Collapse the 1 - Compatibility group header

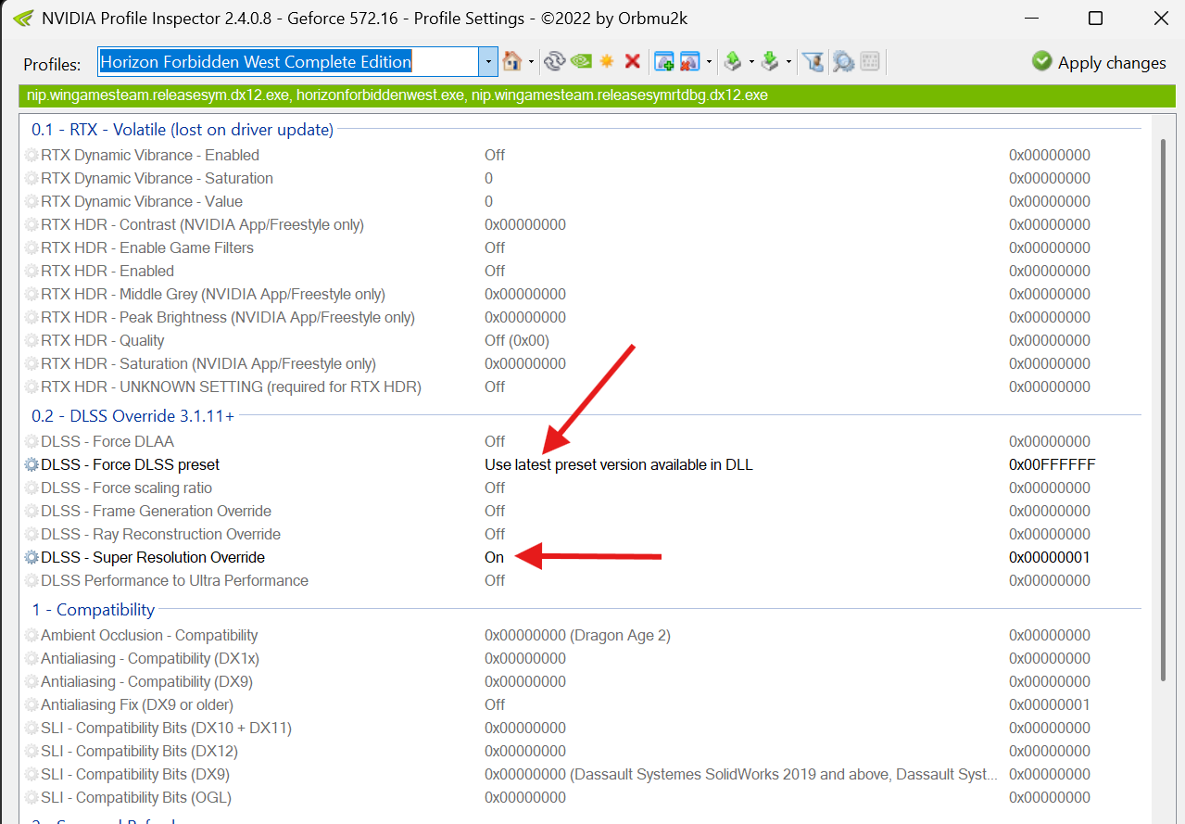click(94, 610)
